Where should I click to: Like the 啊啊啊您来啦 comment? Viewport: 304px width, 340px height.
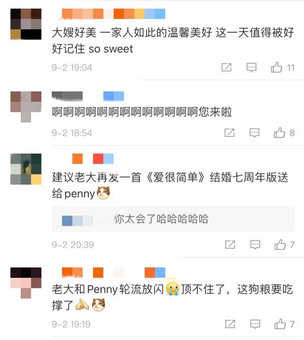(279, 133)
